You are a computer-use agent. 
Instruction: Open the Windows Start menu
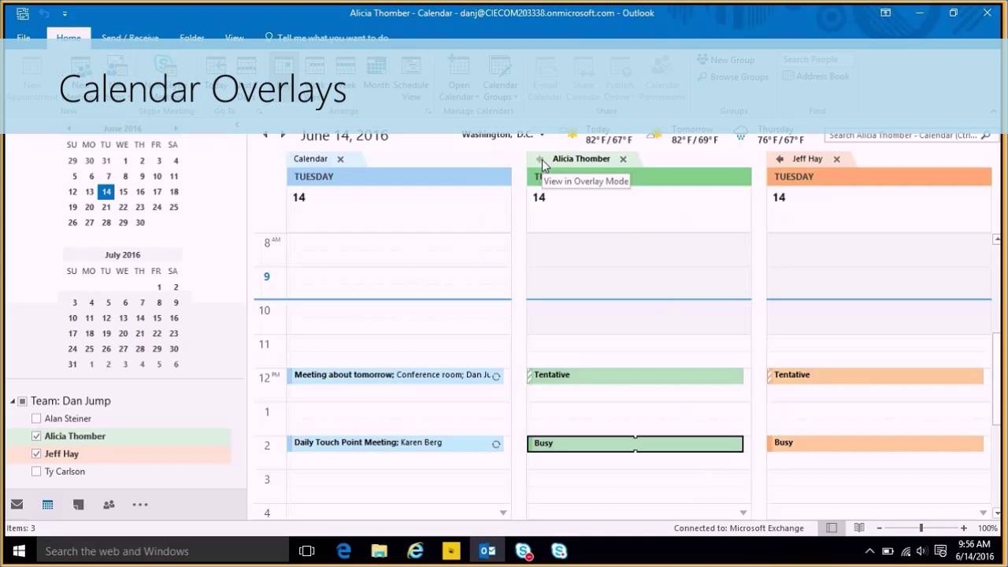[x=19, y=551]
